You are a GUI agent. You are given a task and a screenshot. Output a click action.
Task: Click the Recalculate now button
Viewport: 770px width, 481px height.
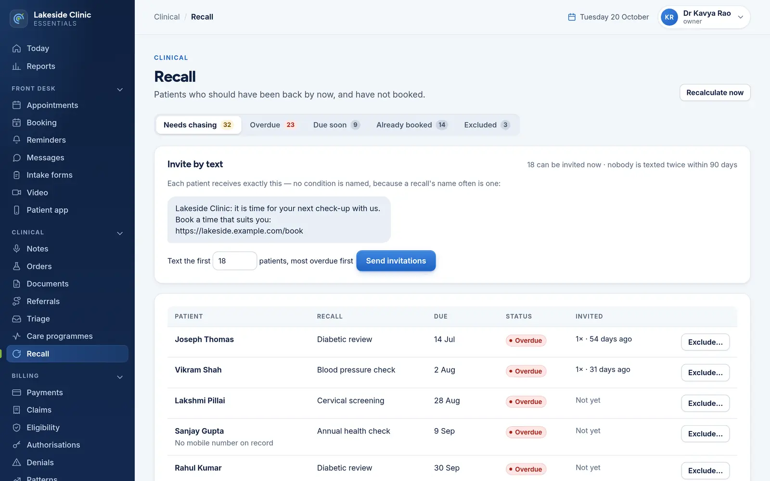click(x=715, y=92)
